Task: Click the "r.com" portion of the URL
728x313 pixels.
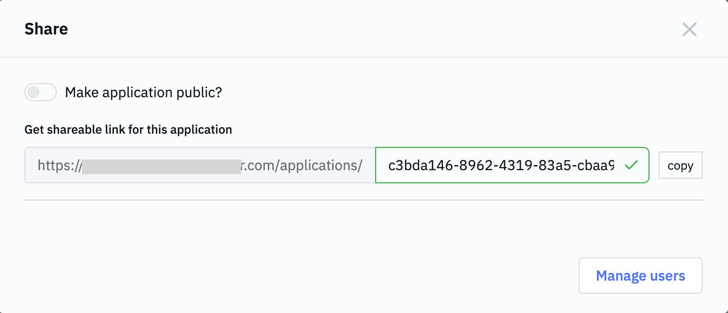Action: pyautogui.click(x=258, y=165)
